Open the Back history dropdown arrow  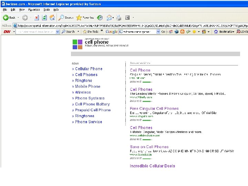pyautogui.click(x=18, y=18)
